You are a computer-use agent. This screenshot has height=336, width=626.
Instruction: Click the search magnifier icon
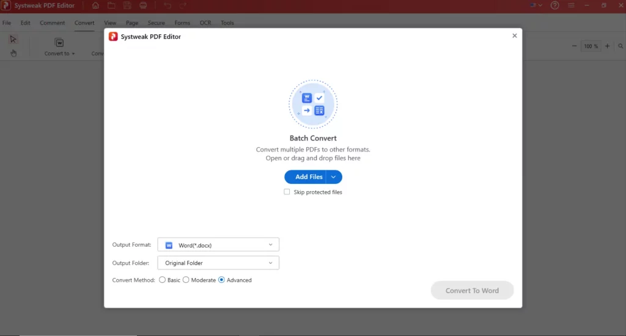click(x=620, y=46)
